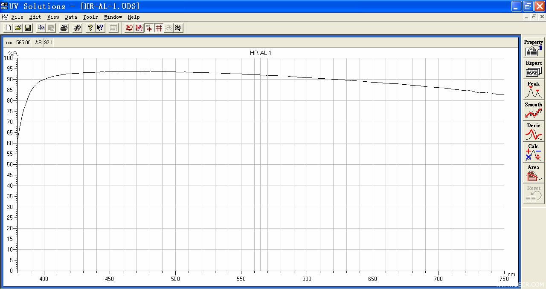Screen dimensions: 546x289
Task: Click the %R axis label
Action: pyautogui.click(x=13, y=53)
